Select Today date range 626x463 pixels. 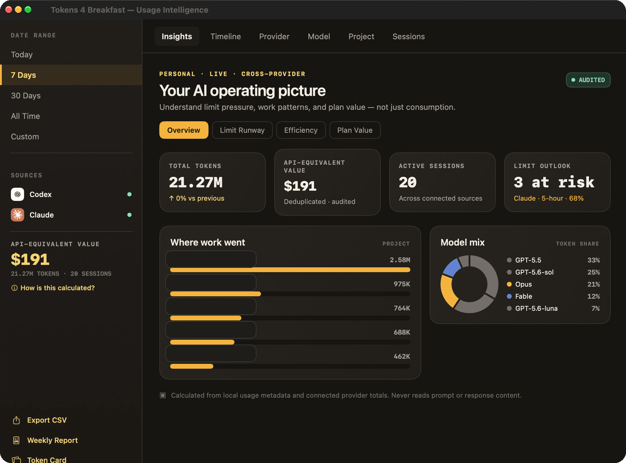[71, 55]
